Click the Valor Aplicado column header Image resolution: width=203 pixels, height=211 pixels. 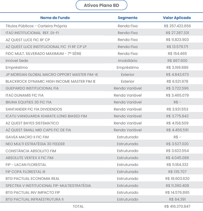coord(177,18)
